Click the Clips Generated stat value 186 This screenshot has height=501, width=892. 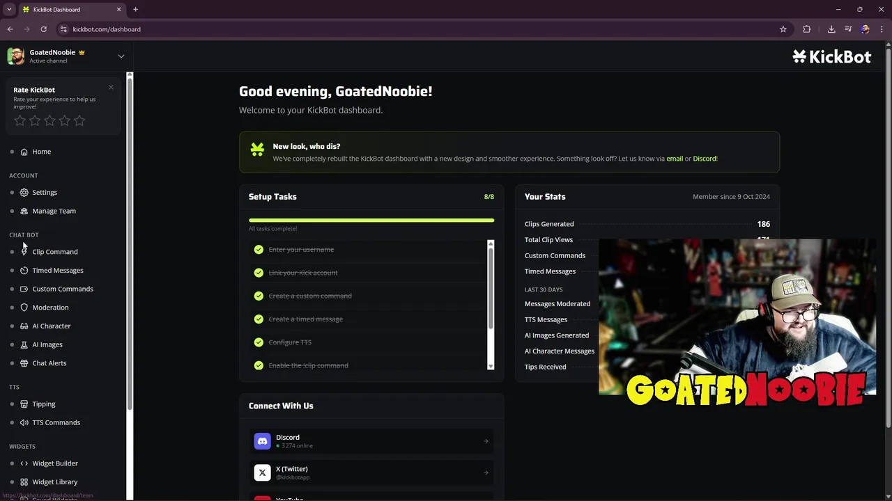763,224
